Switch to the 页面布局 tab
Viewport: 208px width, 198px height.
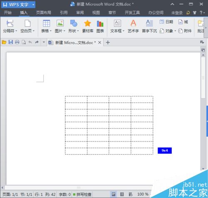44,13
